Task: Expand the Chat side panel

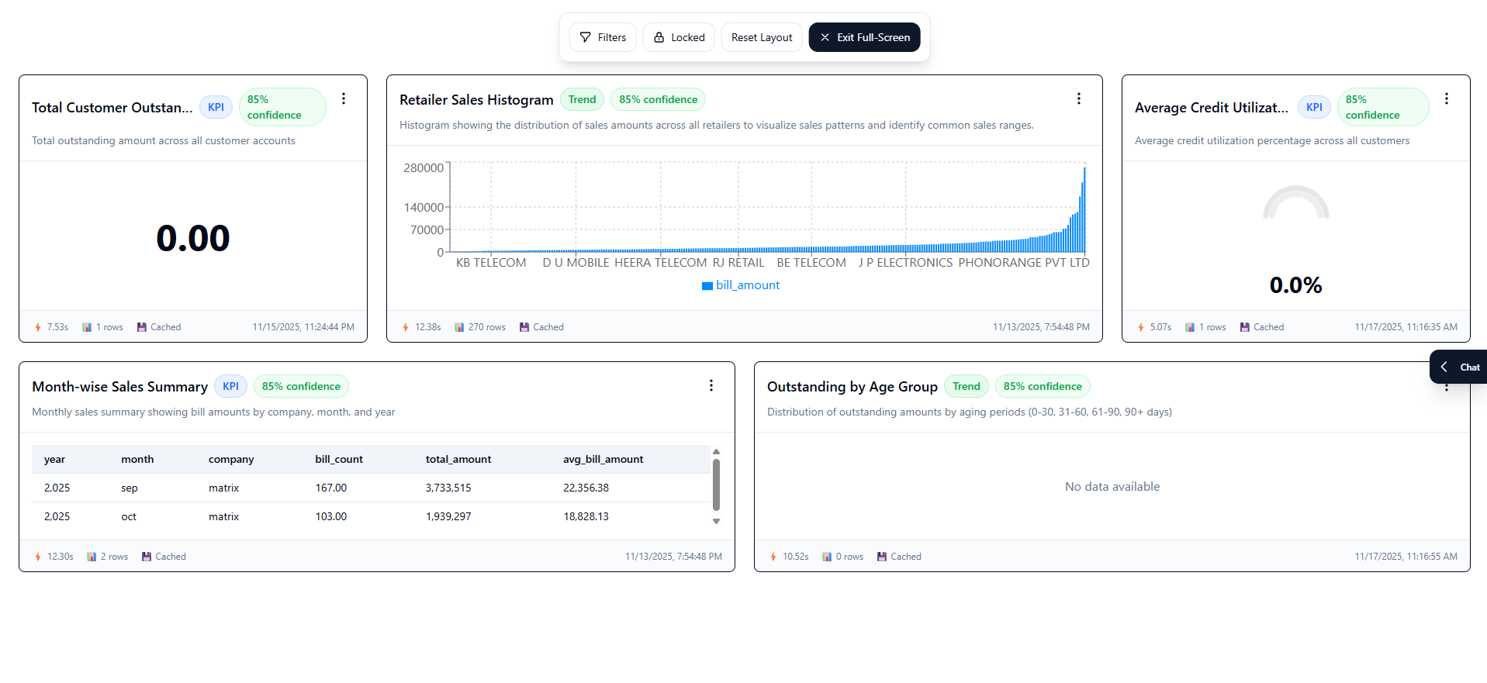Action: coord(1458,367)
